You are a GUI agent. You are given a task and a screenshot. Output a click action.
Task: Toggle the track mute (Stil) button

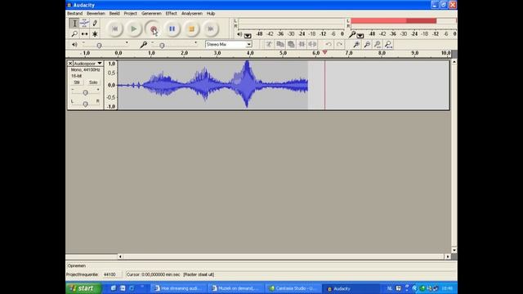tap(77, 82)
